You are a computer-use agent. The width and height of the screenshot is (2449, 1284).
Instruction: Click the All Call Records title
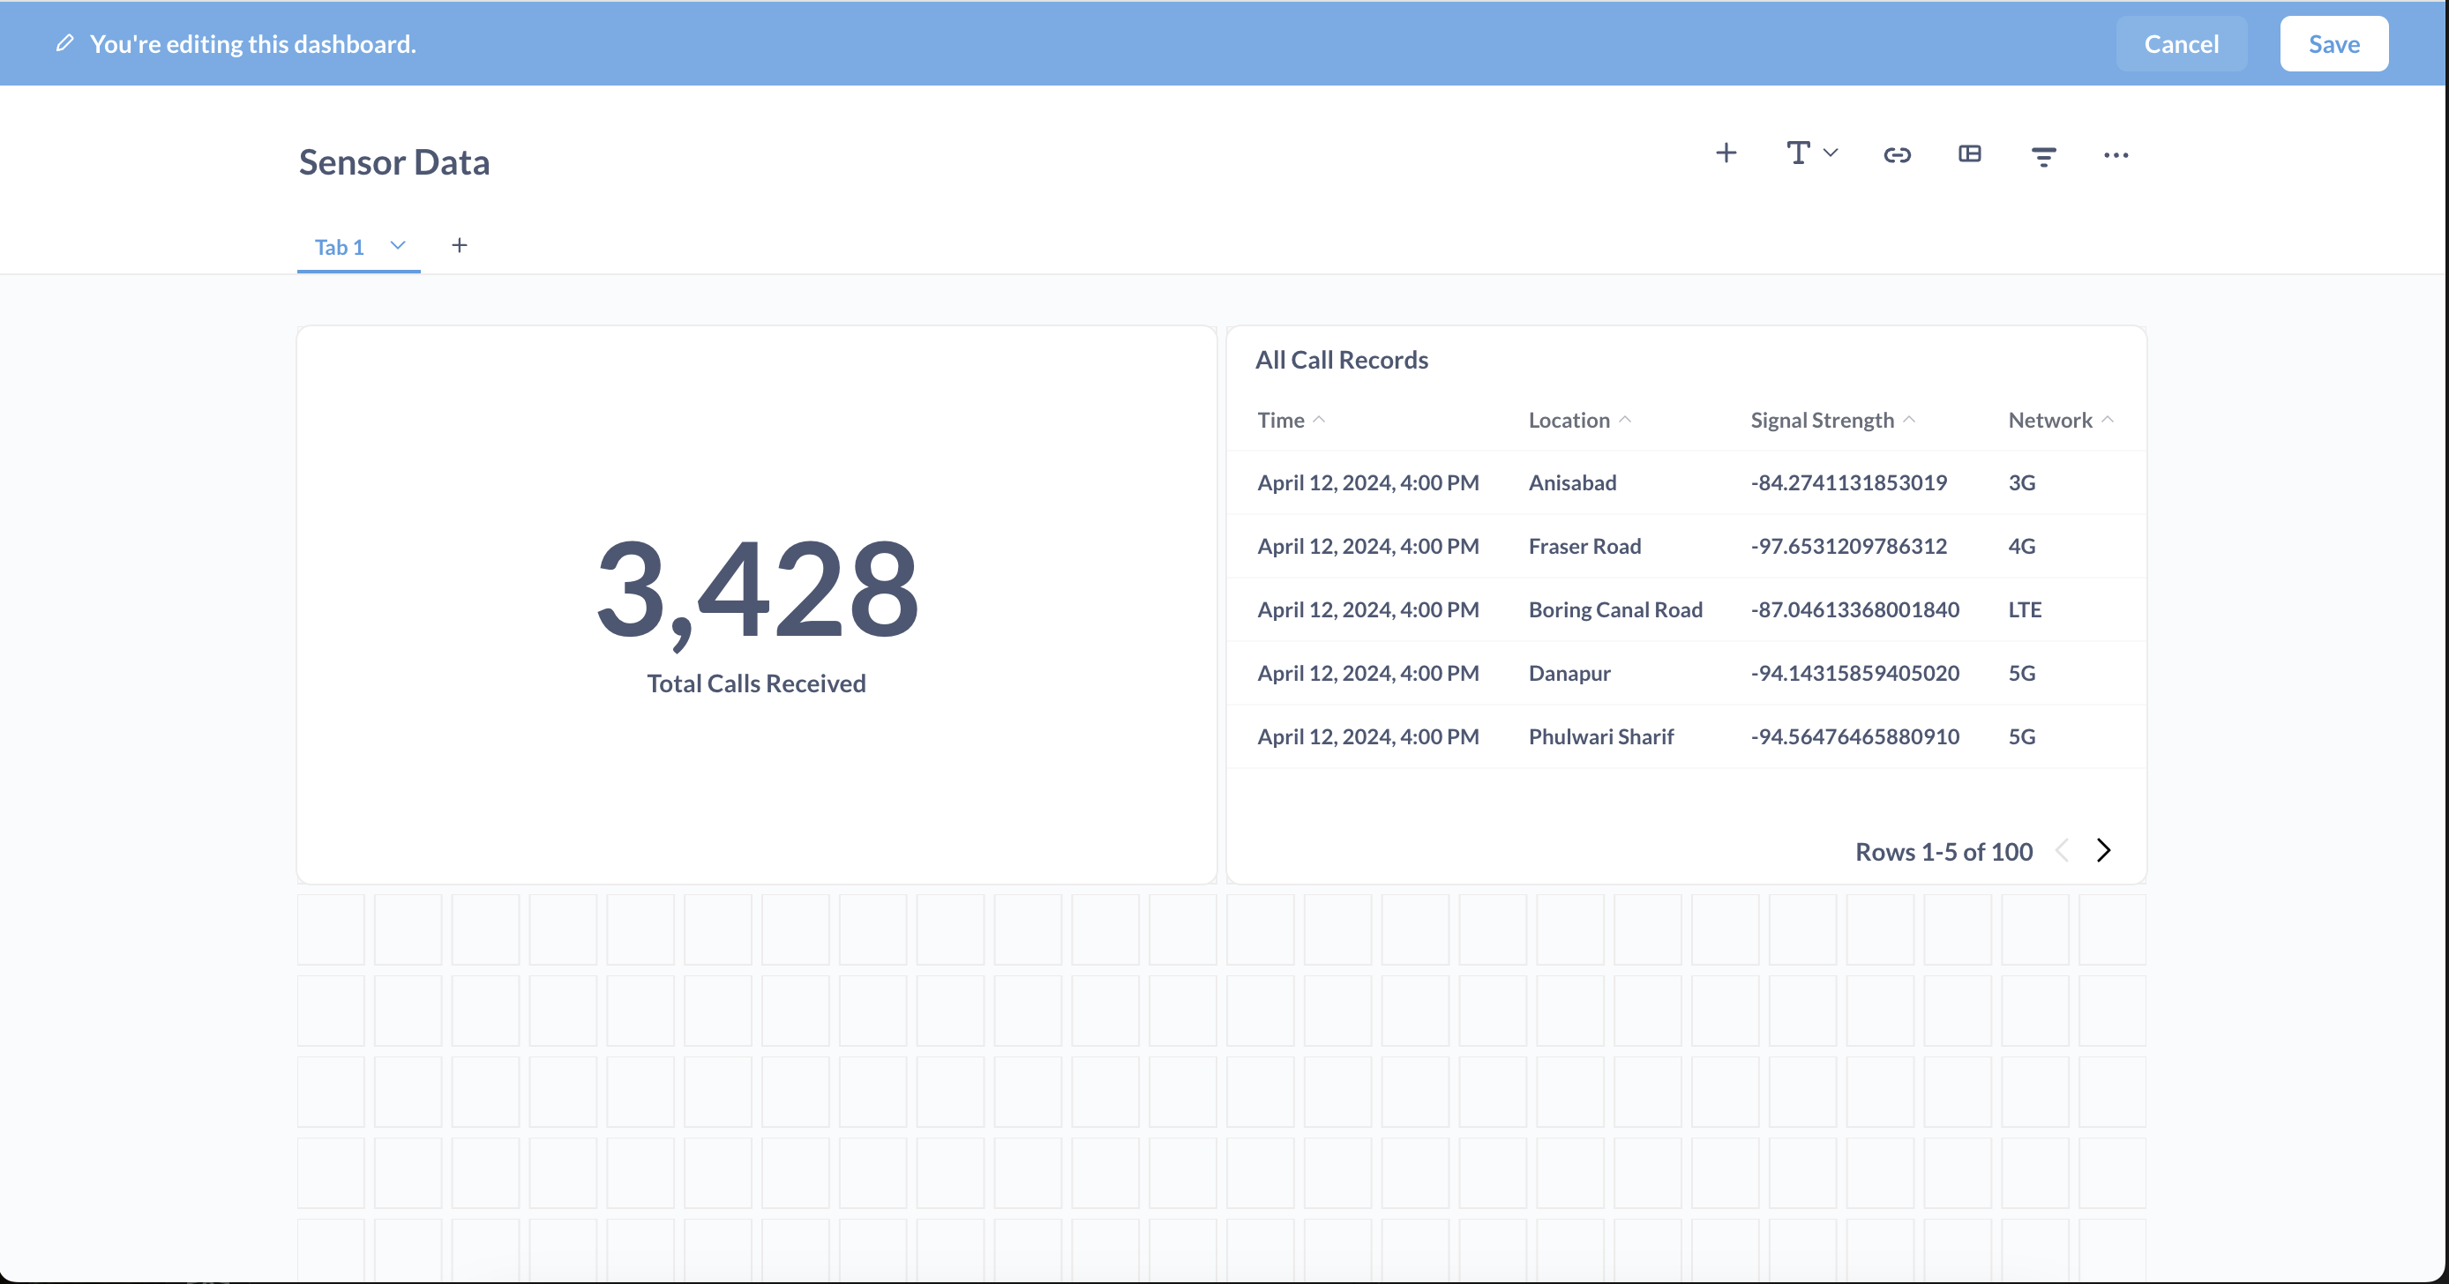[1342, 360]
